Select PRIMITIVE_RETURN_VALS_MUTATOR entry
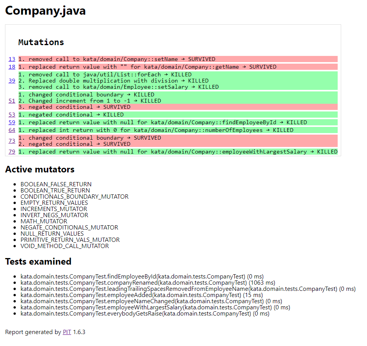Screen dimensions: 367x346 pos(70,240)
